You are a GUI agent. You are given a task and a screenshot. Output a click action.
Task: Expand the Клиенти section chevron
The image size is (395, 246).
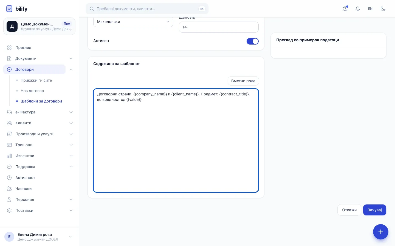(71, 123)
